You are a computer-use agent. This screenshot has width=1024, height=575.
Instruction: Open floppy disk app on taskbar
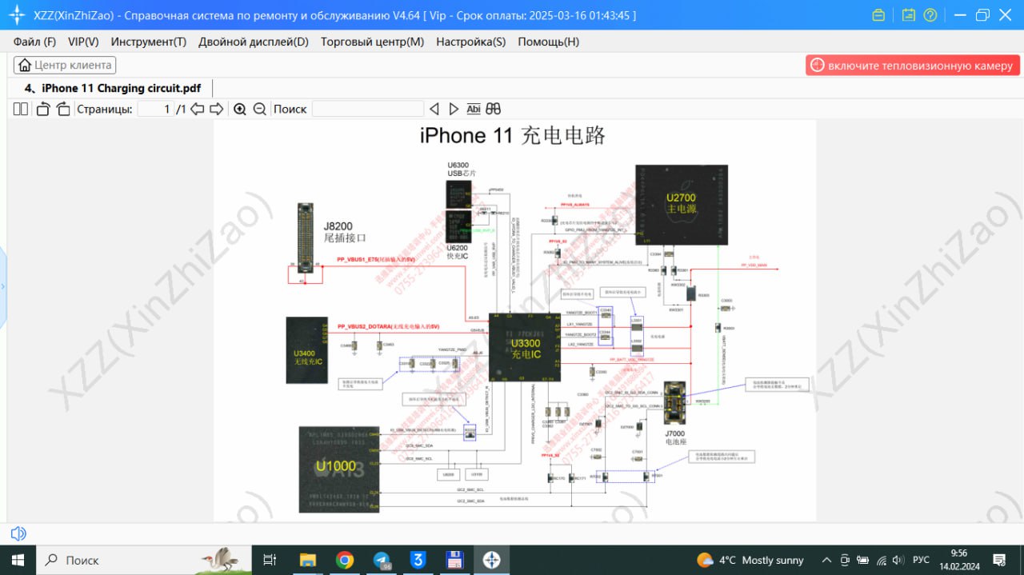point(455,560)
